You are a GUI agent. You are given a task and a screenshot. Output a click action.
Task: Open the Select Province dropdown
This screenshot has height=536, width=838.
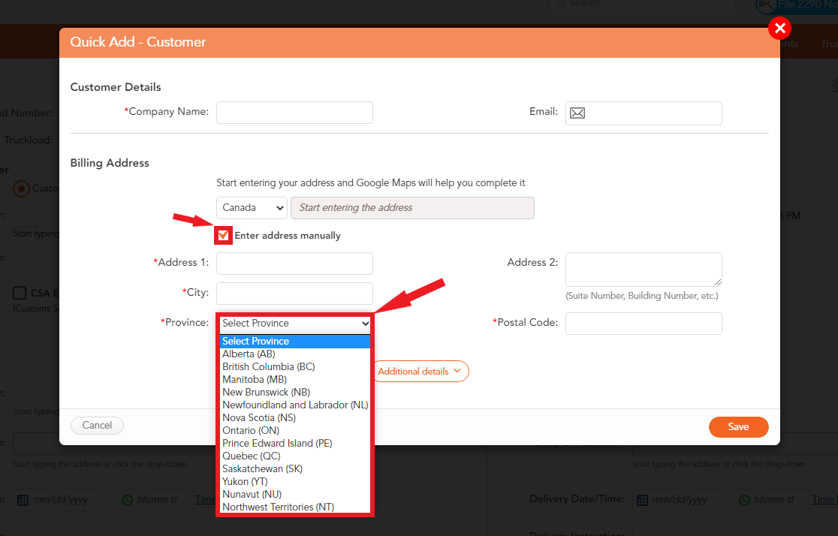coord(294,323)
